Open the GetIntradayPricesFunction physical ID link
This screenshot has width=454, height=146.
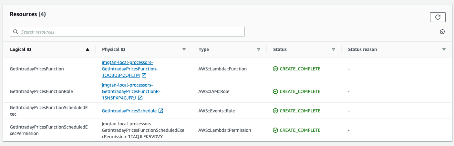click(129, 69)
